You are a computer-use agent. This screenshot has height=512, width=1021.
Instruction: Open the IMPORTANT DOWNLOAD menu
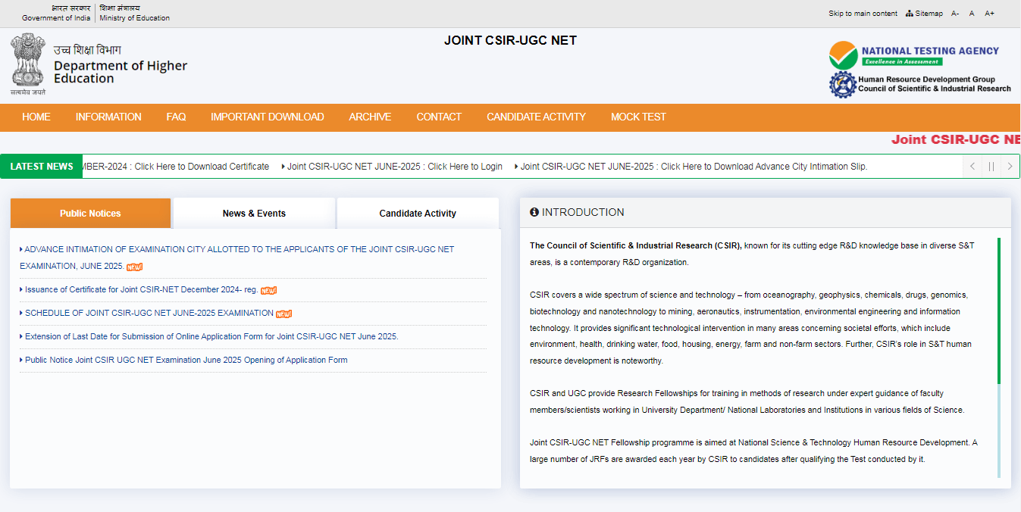click(267, 117)
